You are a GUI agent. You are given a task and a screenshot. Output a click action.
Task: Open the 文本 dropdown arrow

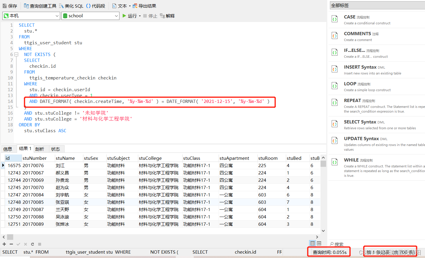point(130,6)
